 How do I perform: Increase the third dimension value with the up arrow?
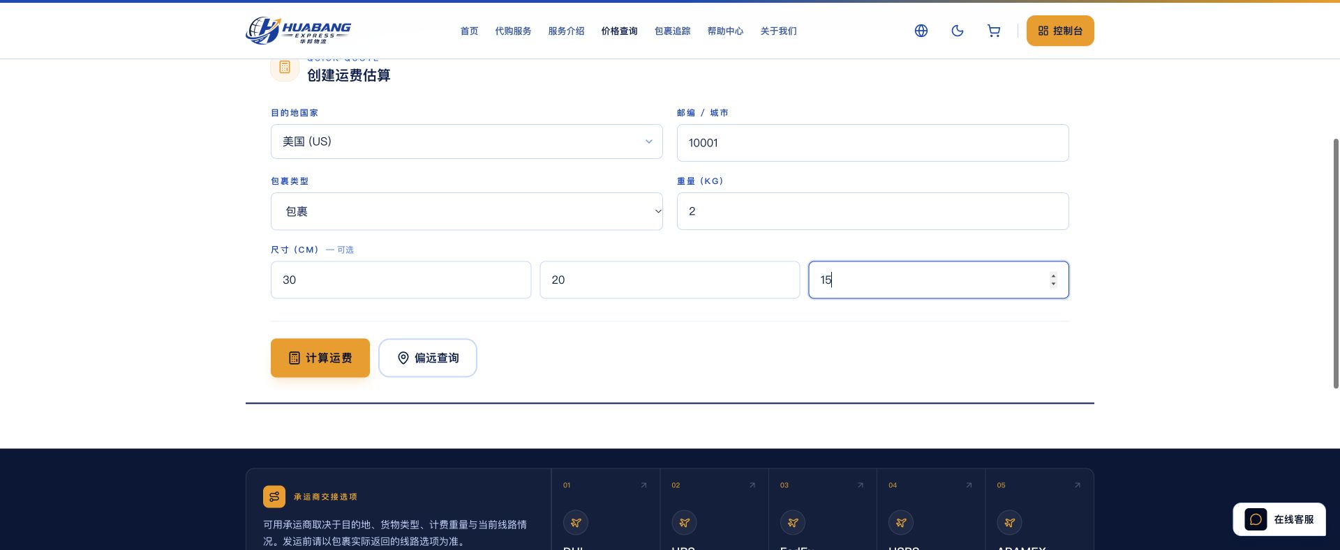pyautogui.click(x=1053, y=276)
